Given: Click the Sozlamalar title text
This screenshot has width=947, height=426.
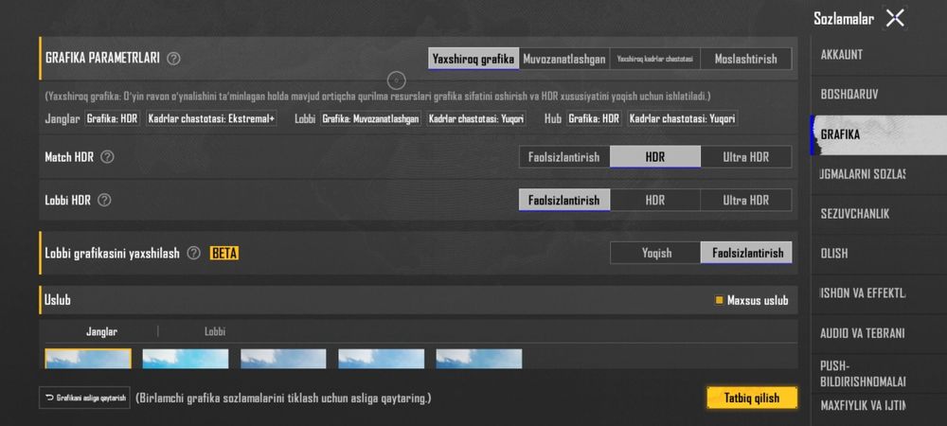Looking at the screenshot, I should (843, 19).
